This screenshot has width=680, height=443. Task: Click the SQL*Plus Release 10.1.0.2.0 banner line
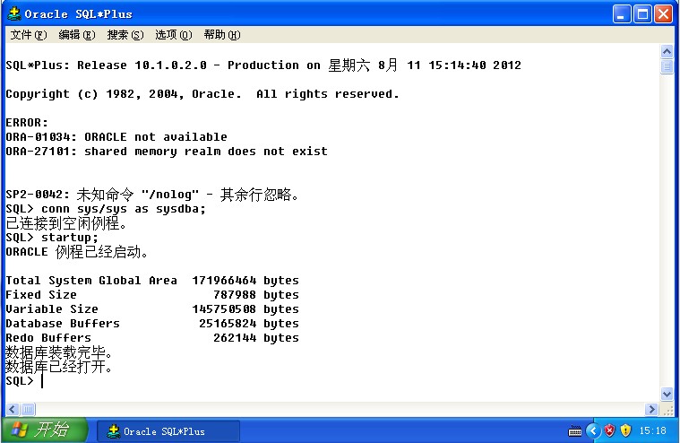click(x=263, y=65)
